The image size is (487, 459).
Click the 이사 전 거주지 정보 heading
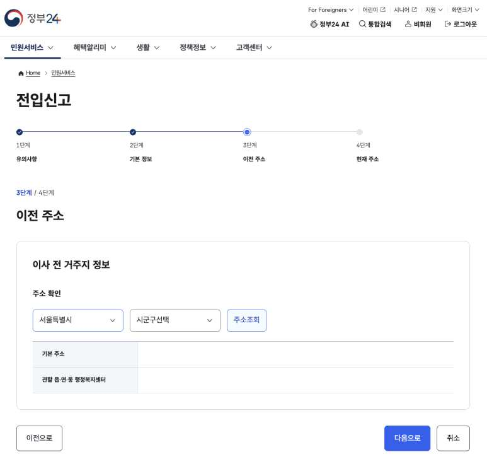point(71,264)
